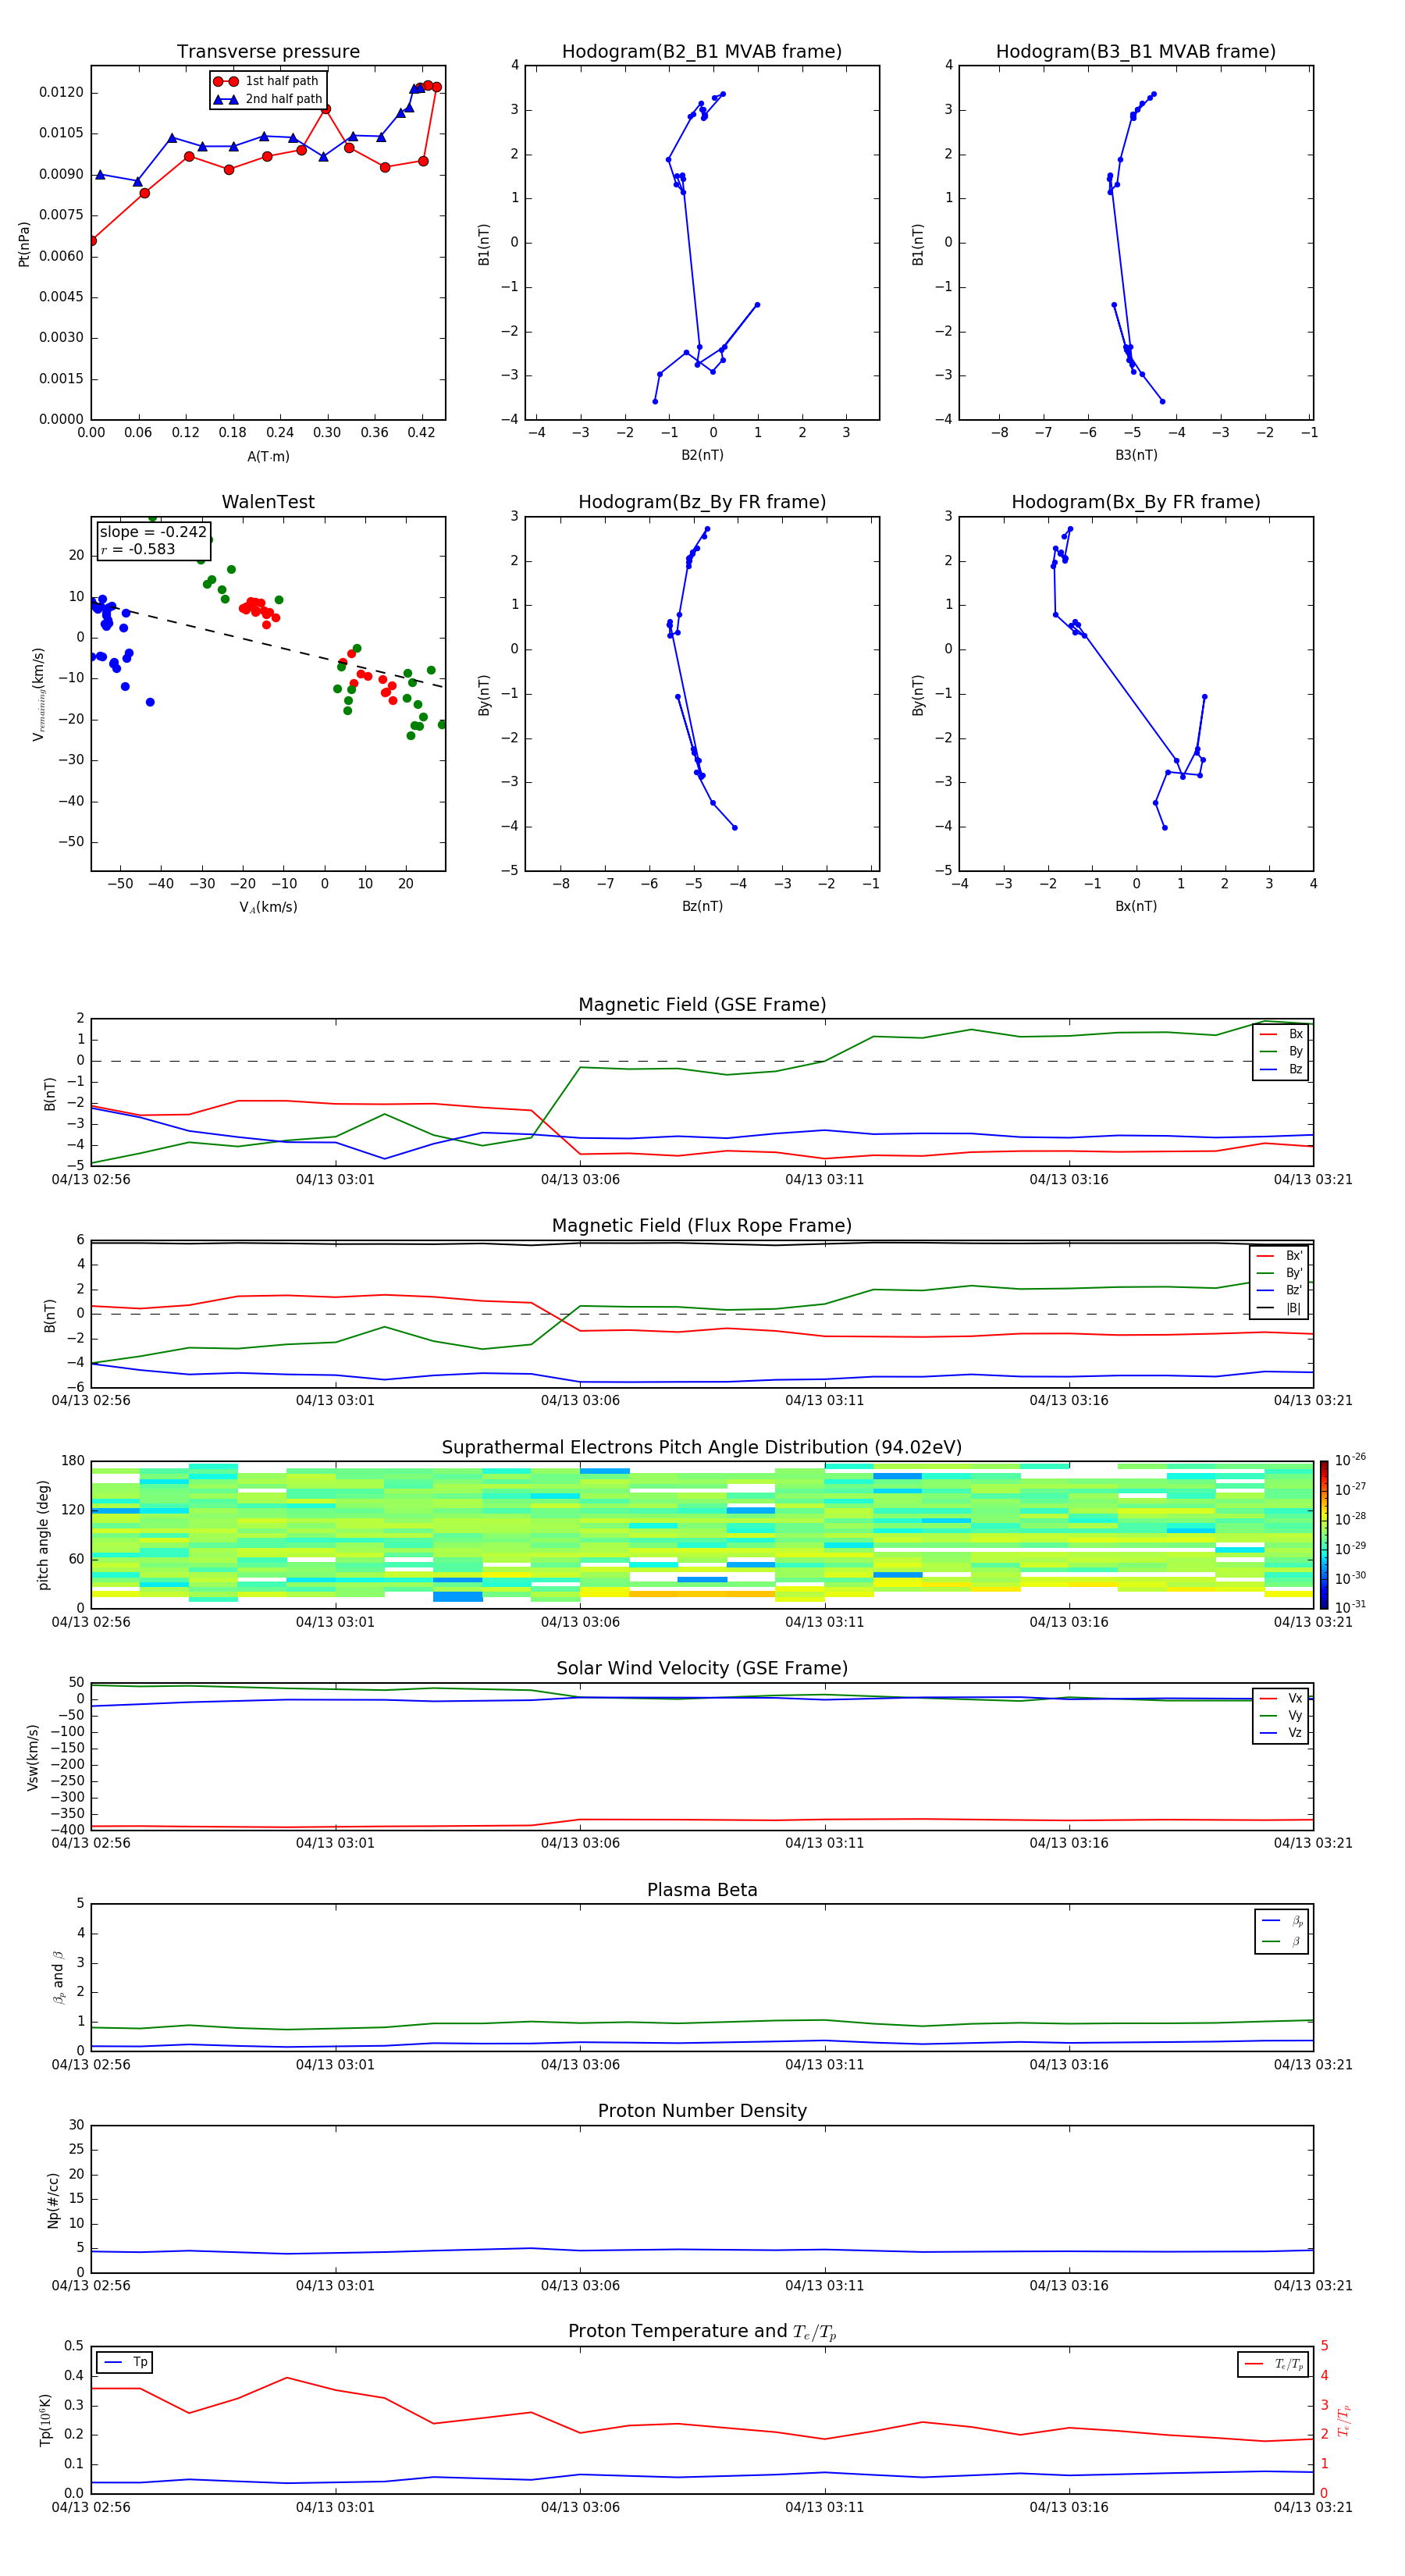
Task: Select the "Bz" entry in GSE field legend
Action: coord(1281,1069)
